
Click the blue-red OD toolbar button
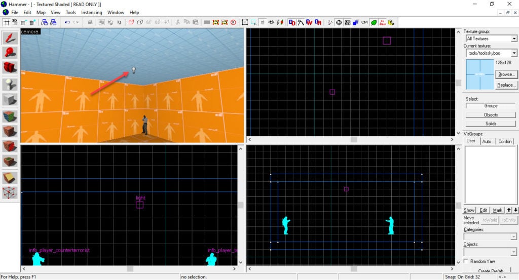pyautogui.click(x=292, y=22)
